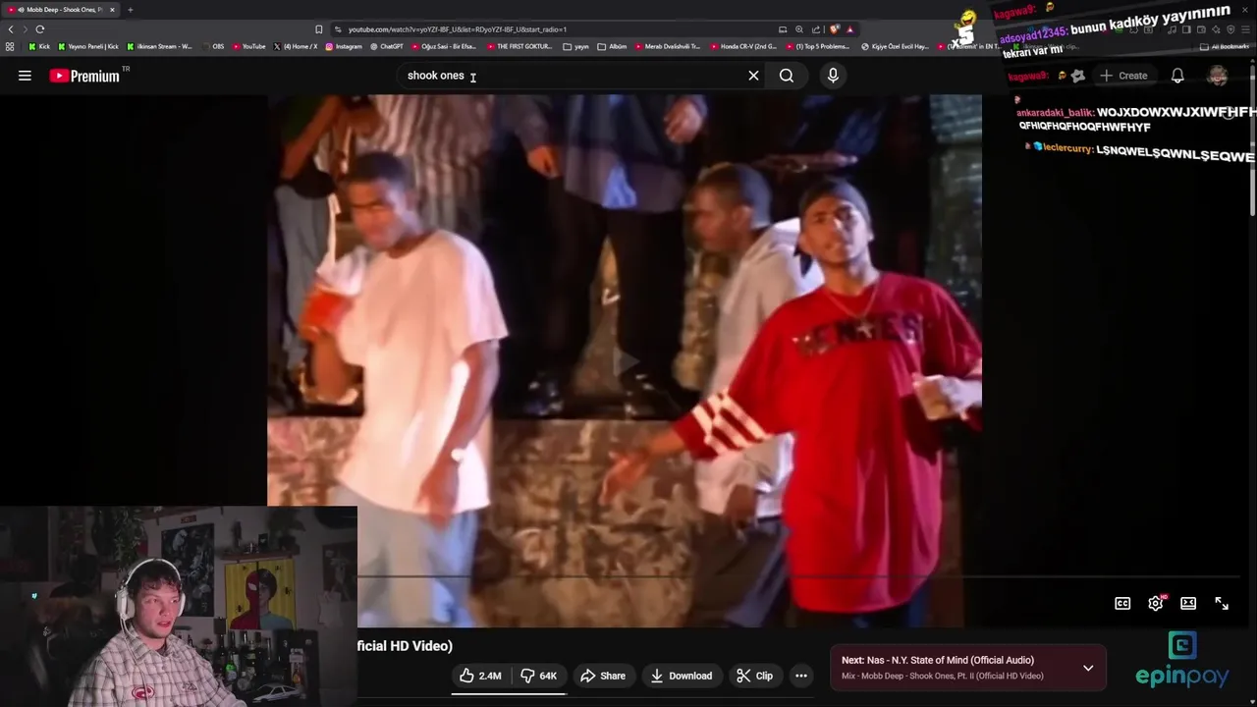
Task: Enter full screen video mode
Action: pos(1222,604)
